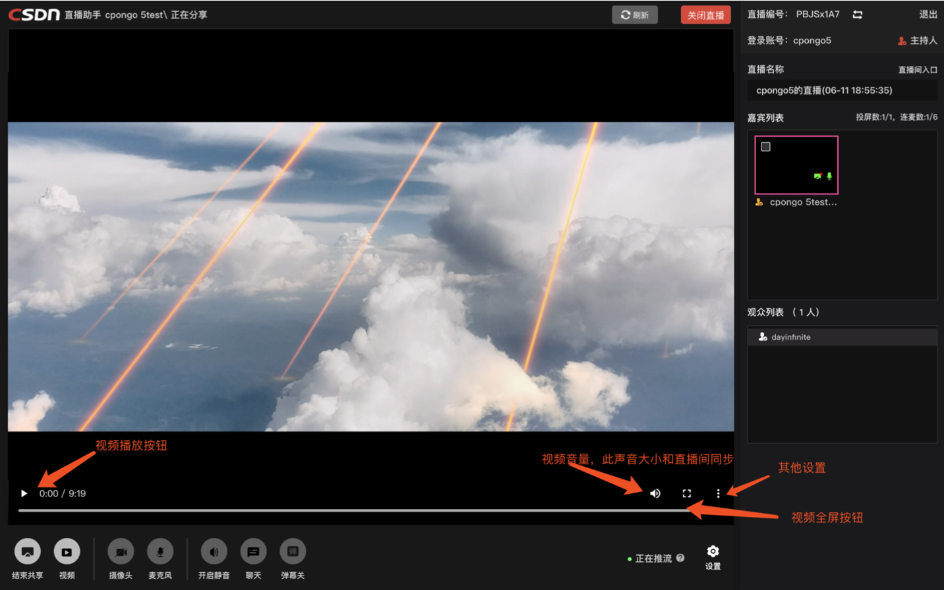Click the CSDN logo
The image size is (944, 590).
coord(34,14)
